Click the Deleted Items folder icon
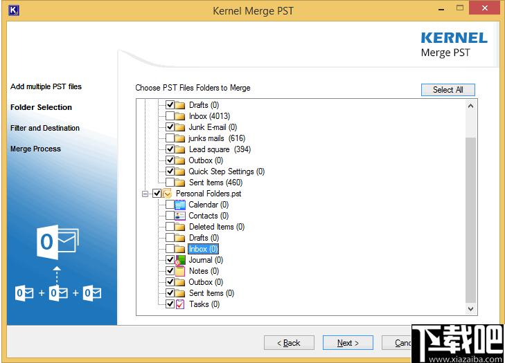Image resolution: width=505 pixels, height=363 pixels. [x=179, y=227]
